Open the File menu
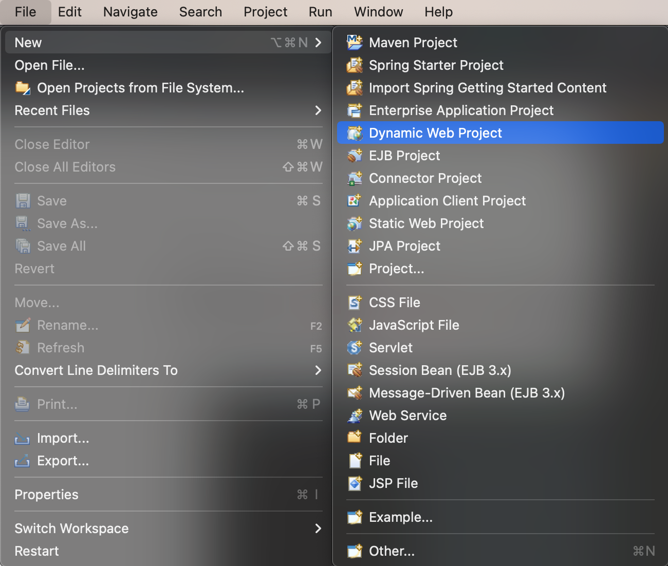Image resolution: width=668 pixels, height=566 pixels. (26, 12)
